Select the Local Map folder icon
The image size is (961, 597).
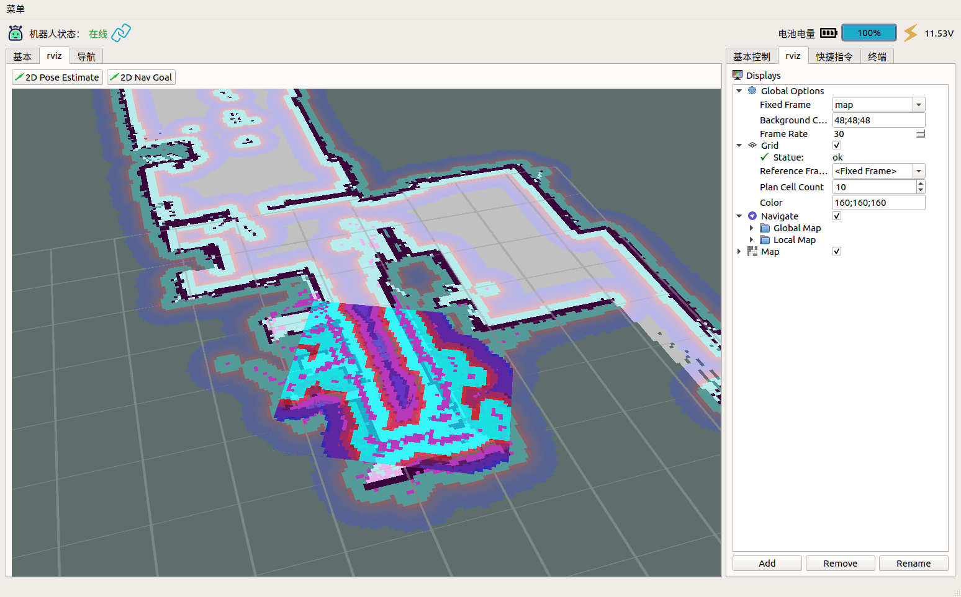tap(765, 240)
